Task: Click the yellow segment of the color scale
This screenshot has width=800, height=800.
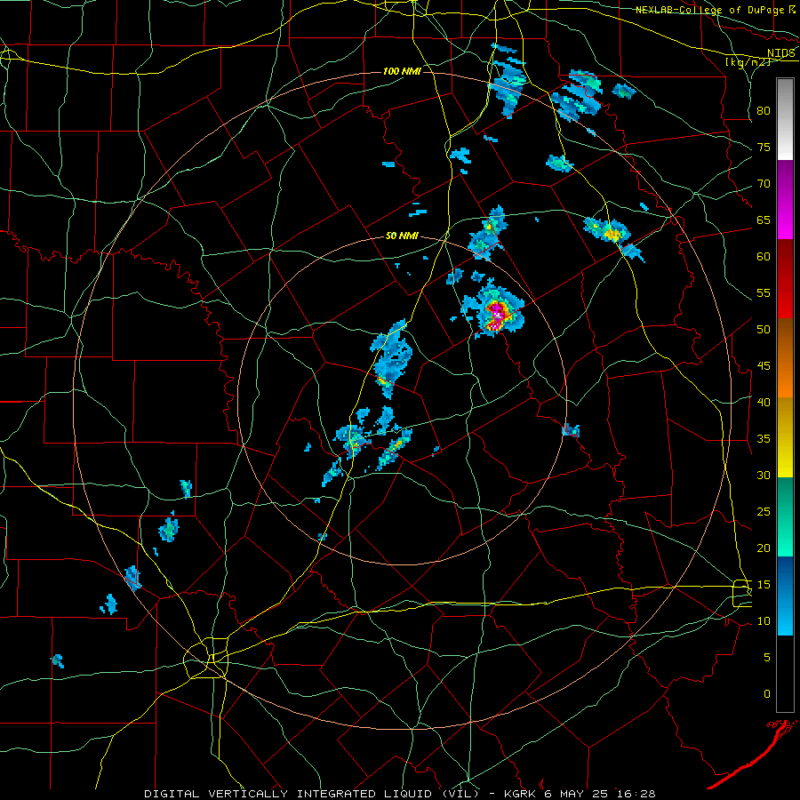Action: tap(785, 437)
